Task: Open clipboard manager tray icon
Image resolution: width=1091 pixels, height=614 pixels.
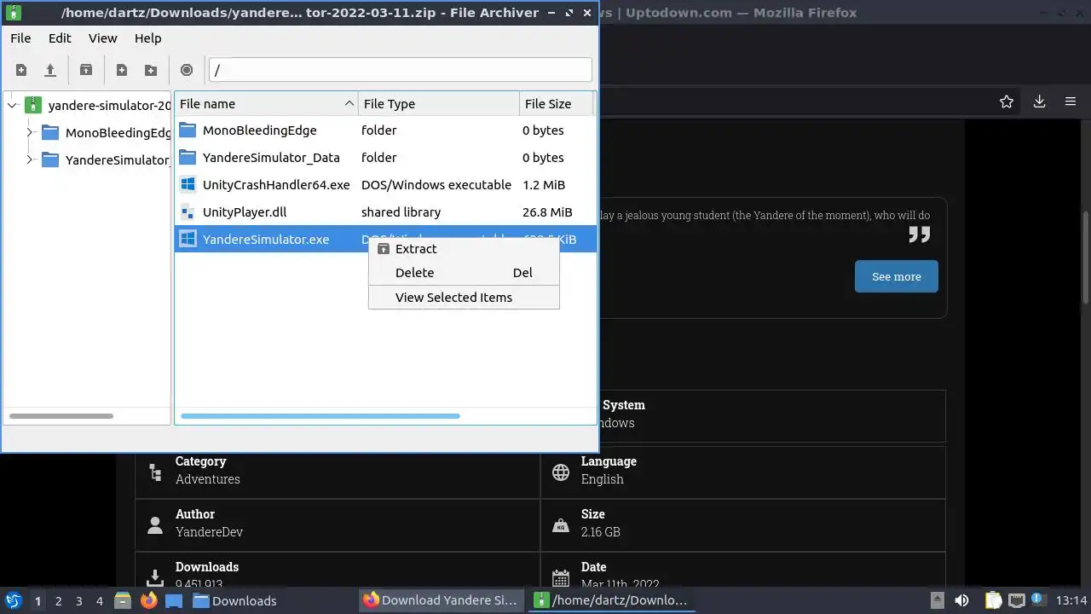Action: tap(993, 600)
